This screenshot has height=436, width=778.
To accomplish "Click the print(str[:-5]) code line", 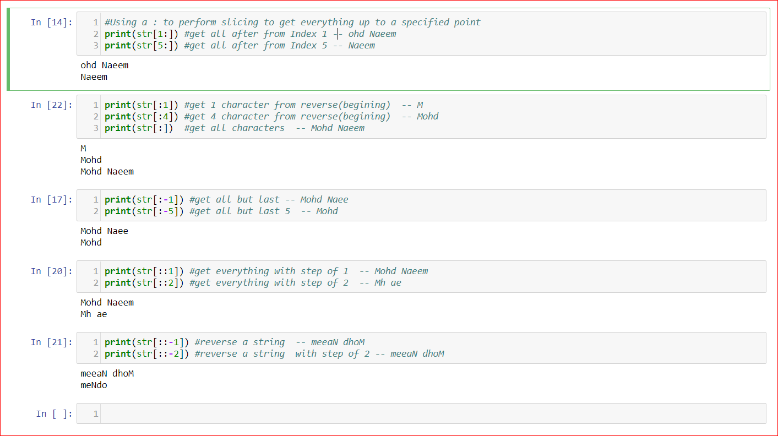I will 221,211.
